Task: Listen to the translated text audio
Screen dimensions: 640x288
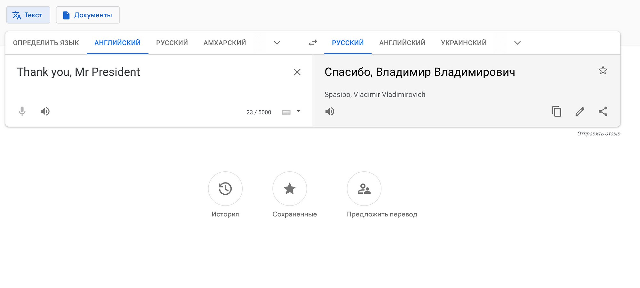Action: (330, 111)
